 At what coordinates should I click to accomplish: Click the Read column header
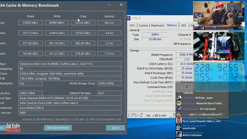30,16
